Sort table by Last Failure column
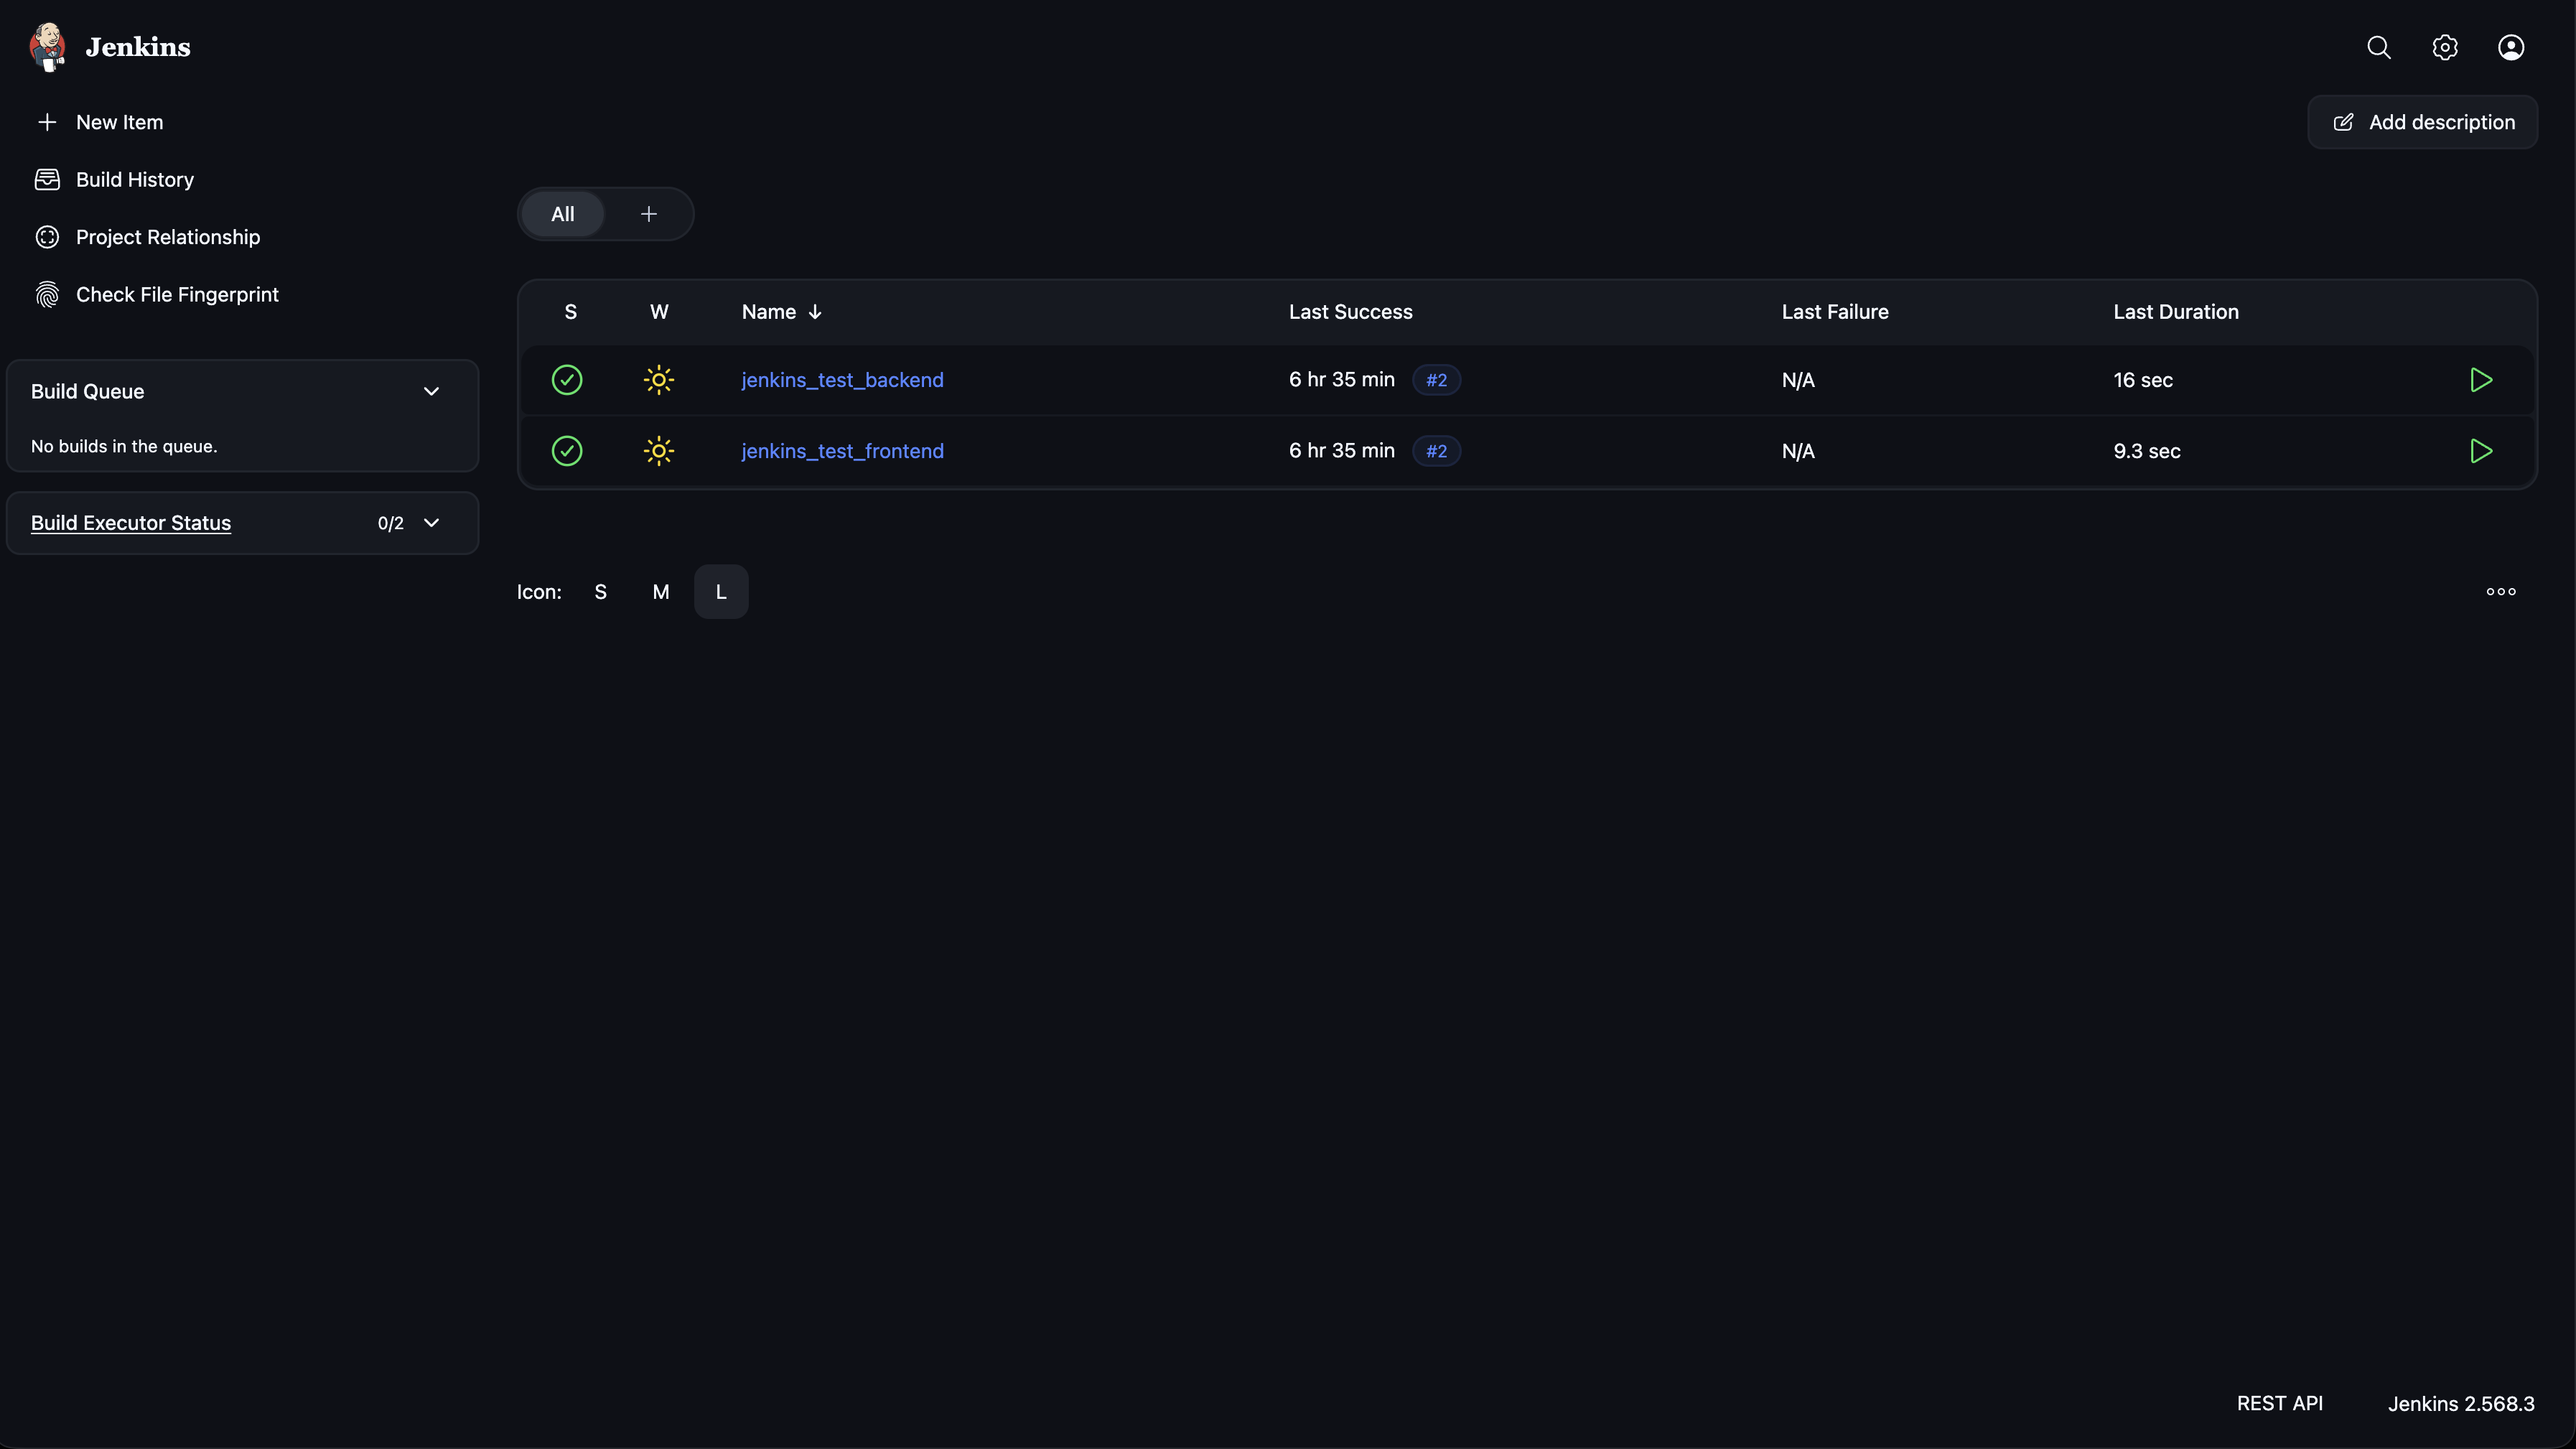Viewport: 2576px width, 1449px height. pos(1835,312)
